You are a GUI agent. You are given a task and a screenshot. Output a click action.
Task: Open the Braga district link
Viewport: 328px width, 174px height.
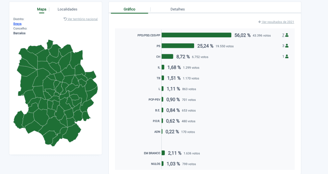17,24
